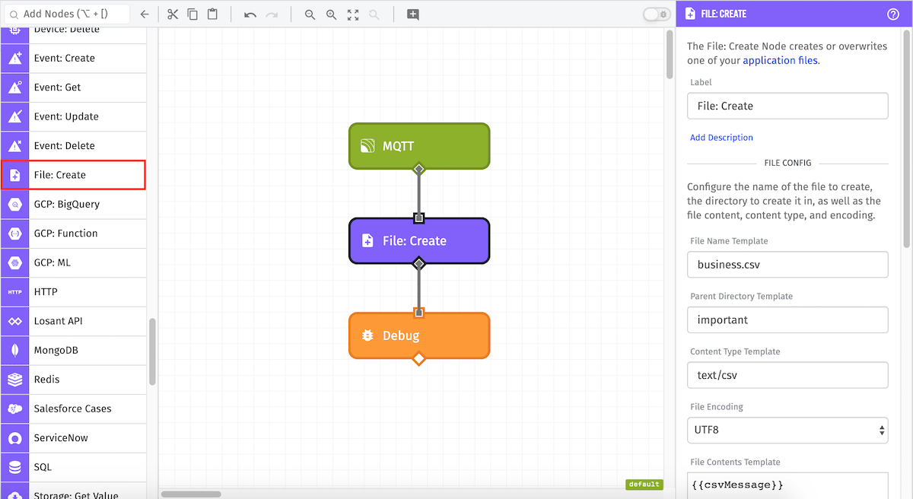Select SQL node in palette

pyautogui.click(x=73, y=467)
